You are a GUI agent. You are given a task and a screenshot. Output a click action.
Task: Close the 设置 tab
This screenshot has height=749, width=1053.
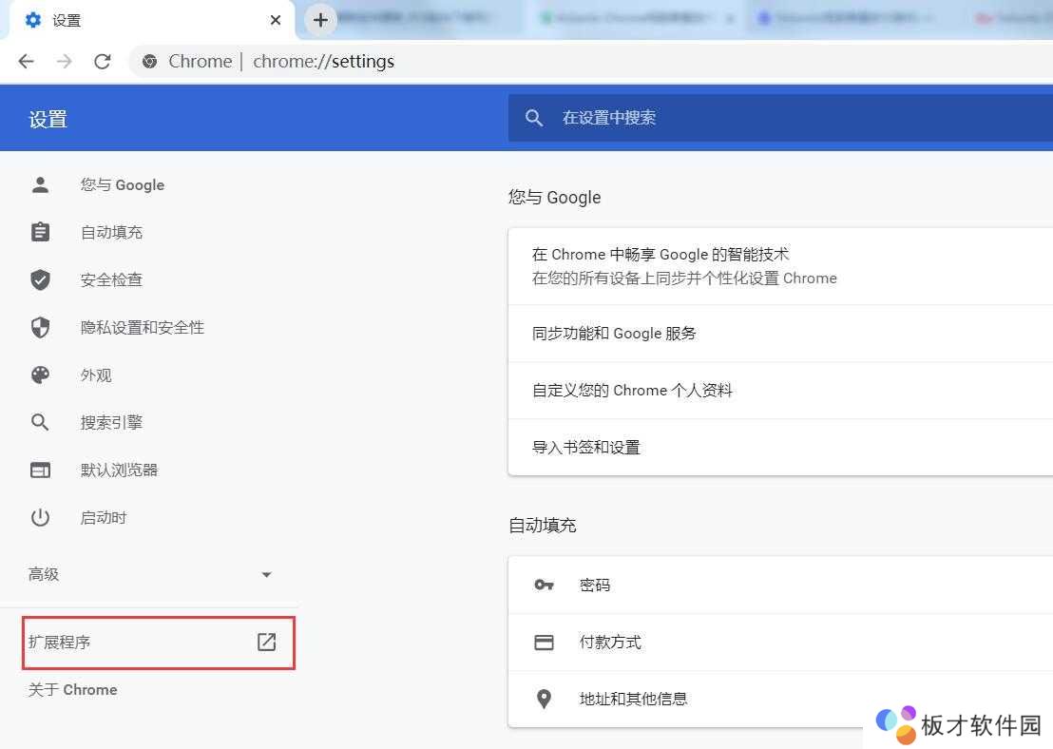(276, 20)
